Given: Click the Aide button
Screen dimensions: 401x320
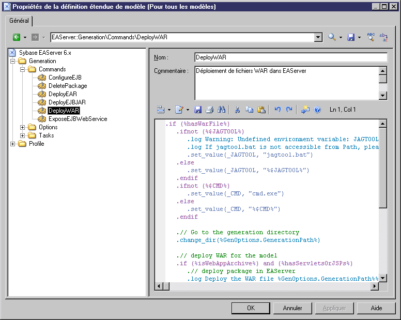Looking at the screenshot, I should pos(376,308).
